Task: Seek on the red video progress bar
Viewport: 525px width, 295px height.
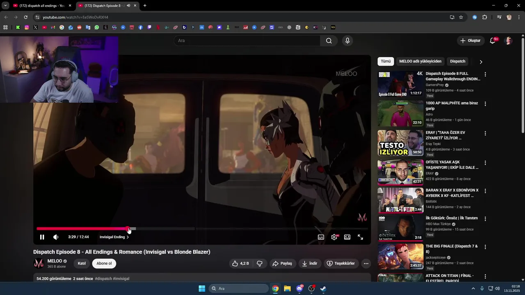Action: (x=82, y=229)
